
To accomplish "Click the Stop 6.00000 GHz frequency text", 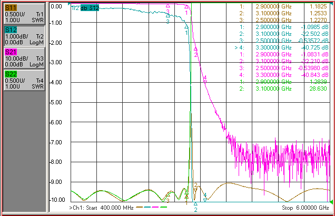I will coord(306,208).
